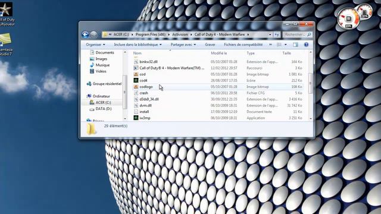
Task: Open the Partager avec dropdown
Action: pos(183,45)
